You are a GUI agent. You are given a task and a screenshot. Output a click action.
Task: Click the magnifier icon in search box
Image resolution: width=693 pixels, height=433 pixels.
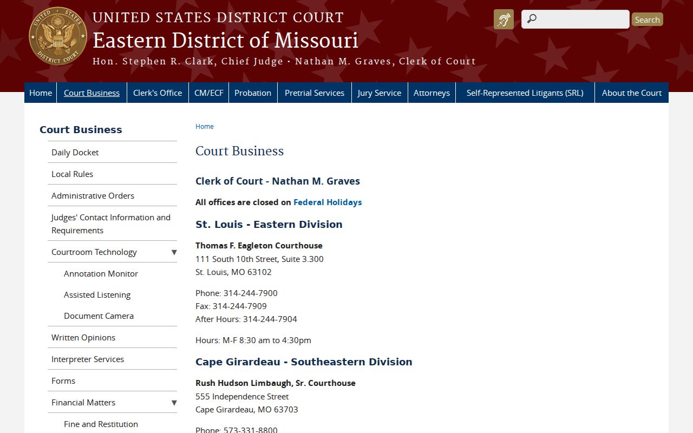(x=532, y=19)
